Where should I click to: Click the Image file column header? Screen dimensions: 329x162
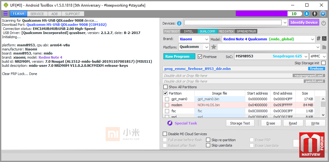pos(220,93)
